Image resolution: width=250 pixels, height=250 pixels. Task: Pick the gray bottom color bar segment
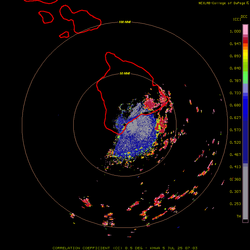pyautogui.click(x=245, y=193)
